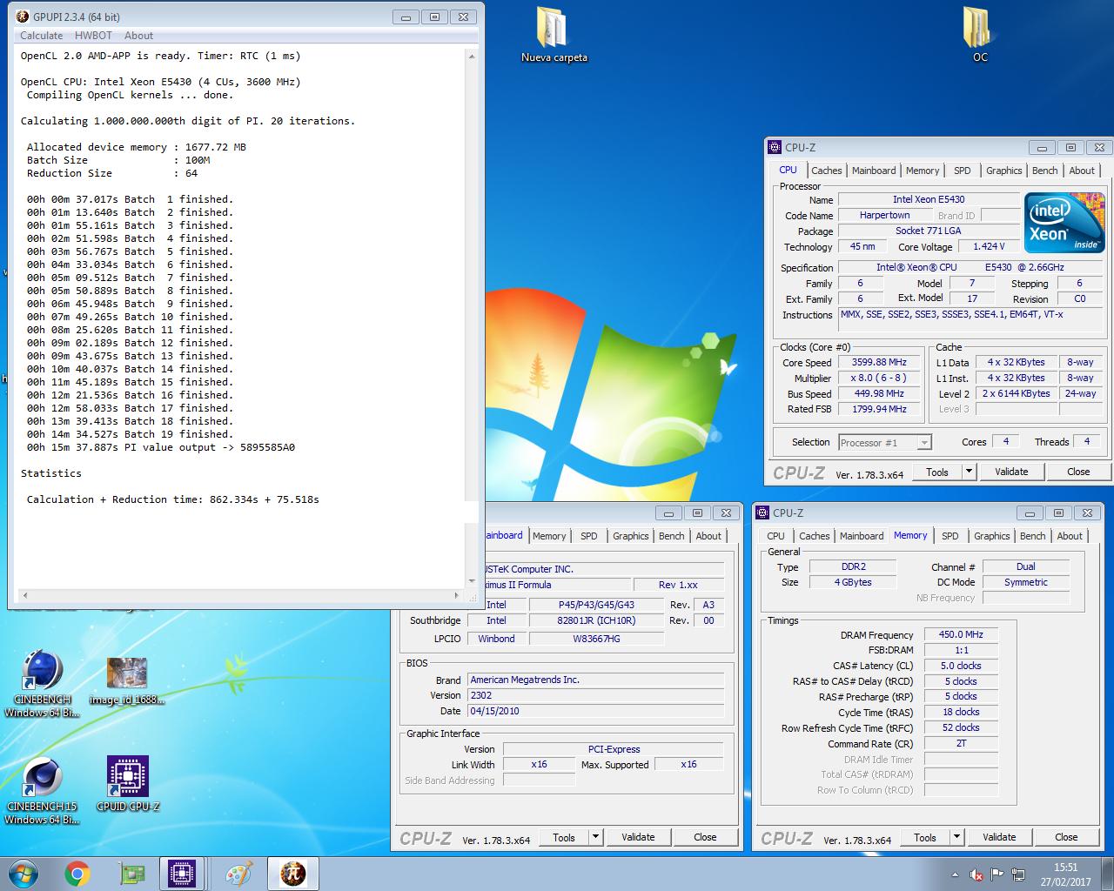This screenshot has width=1114, height=891.
Task: Click the BIOS Version 2302 field
Action: click(x=595, y=695)
